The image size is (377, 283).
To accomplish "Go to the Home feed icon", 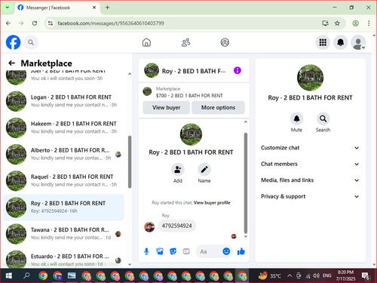I will click(x=146, y=42).
